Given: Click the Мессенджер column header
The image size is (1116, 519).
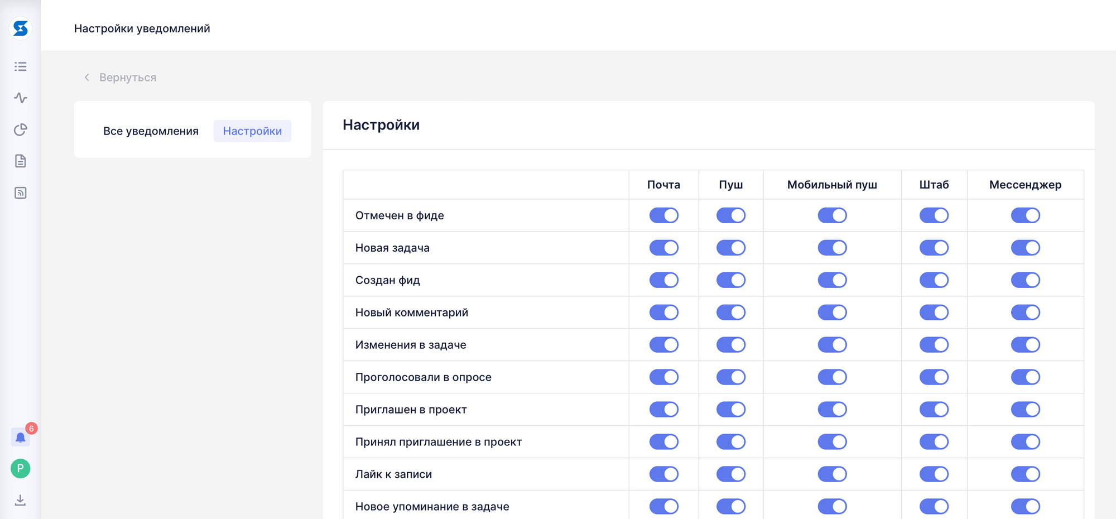Looking at the screenshot, I should [x=1026, y=185].
